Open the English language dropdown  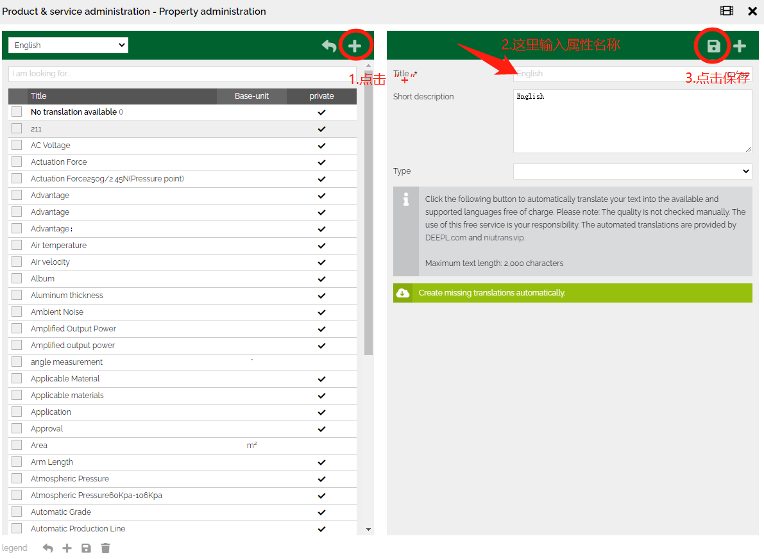click(68, 45)
